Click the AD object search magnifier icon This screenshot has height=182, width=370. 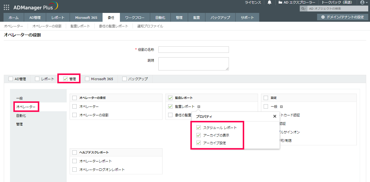303,9
